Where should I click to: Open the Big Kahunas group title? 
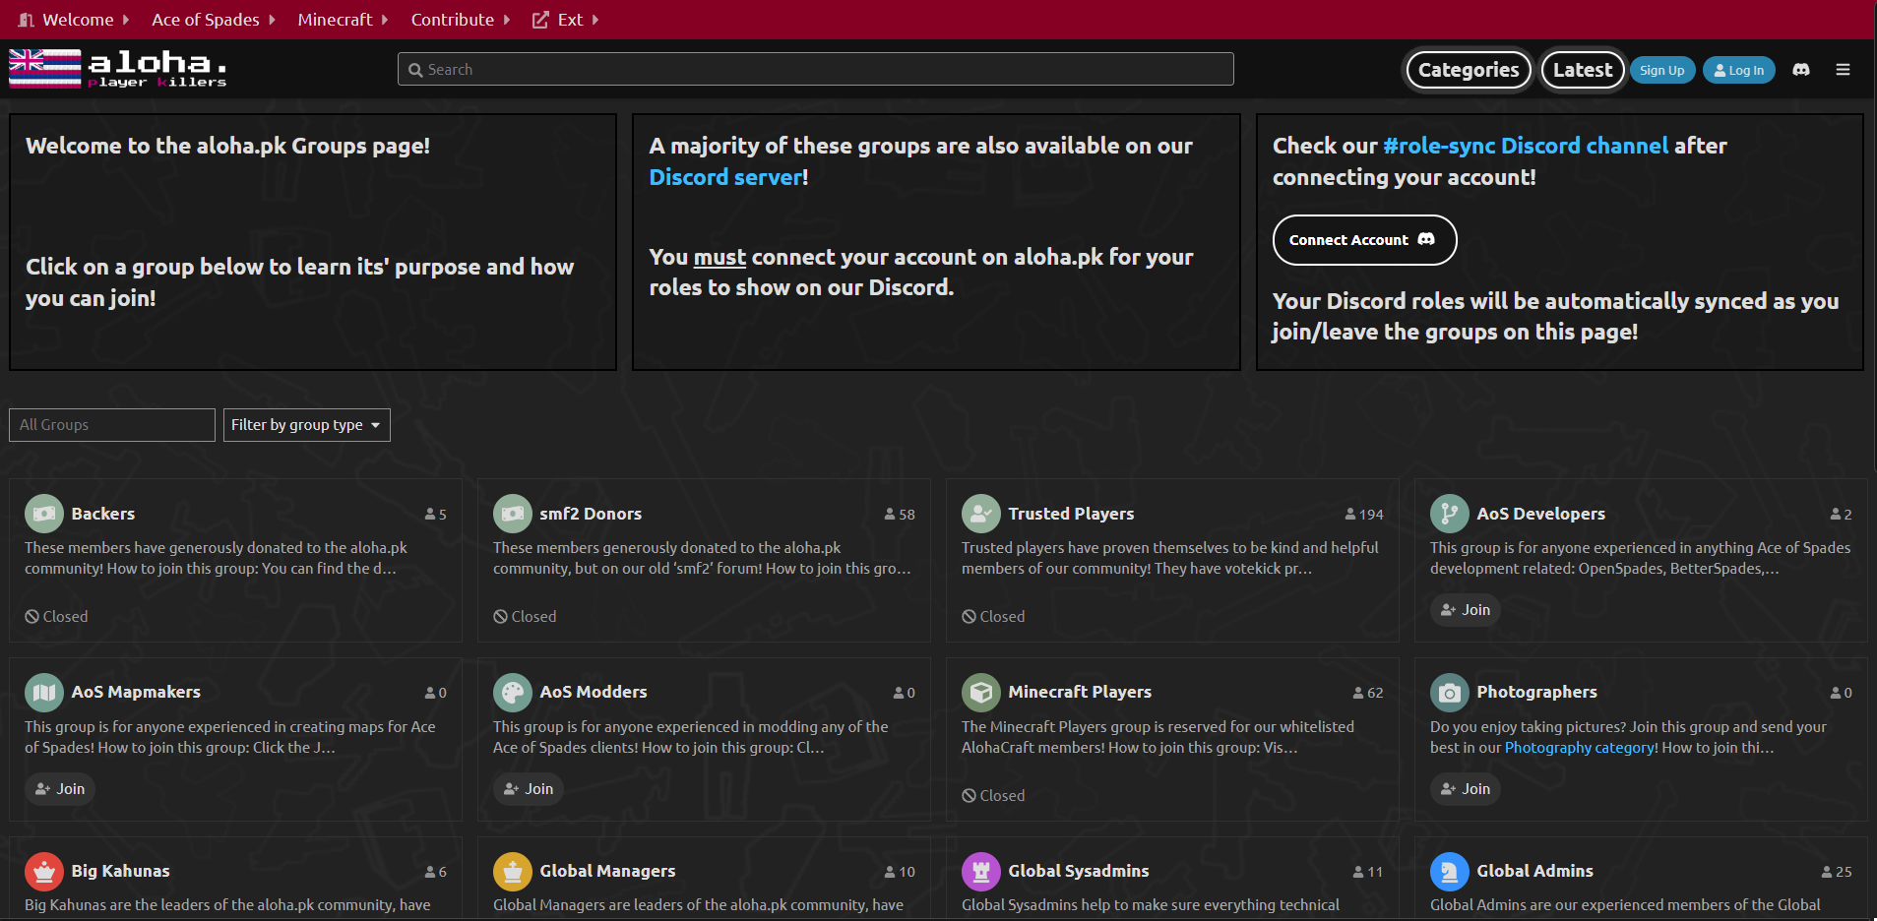click(x=120, y=871)
